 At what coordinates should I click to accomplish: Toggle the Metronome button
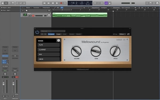coord(110,3)
